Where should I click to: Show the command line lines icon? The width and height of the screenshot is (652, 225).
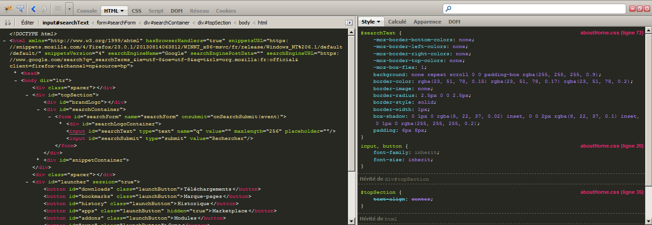pos(58,8)
